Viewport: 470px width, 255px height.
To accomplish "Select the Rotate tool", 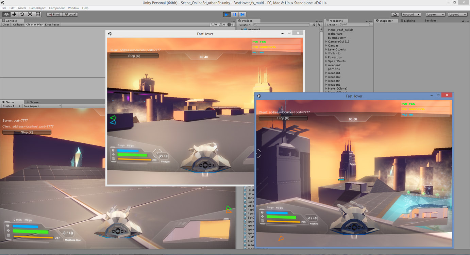I will tap(22, 14).
